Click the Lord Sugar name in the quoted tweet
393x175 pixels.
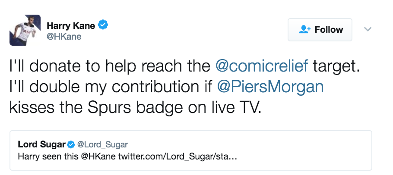click(42, 144)
